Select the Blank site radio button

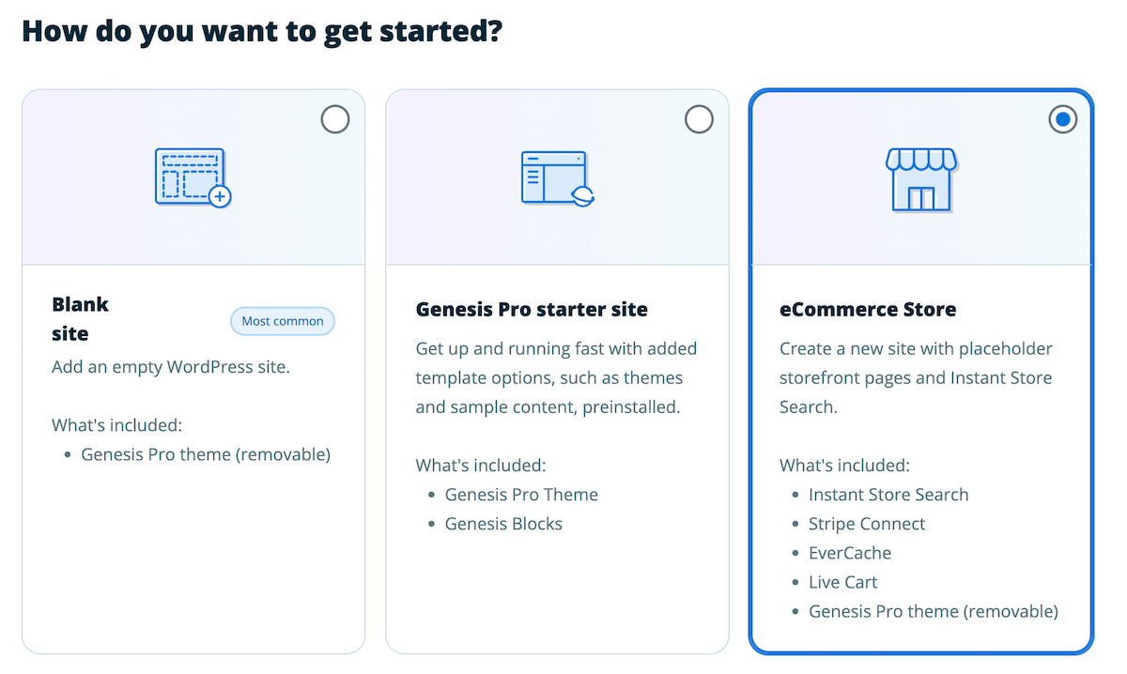[x=335, y=119]
